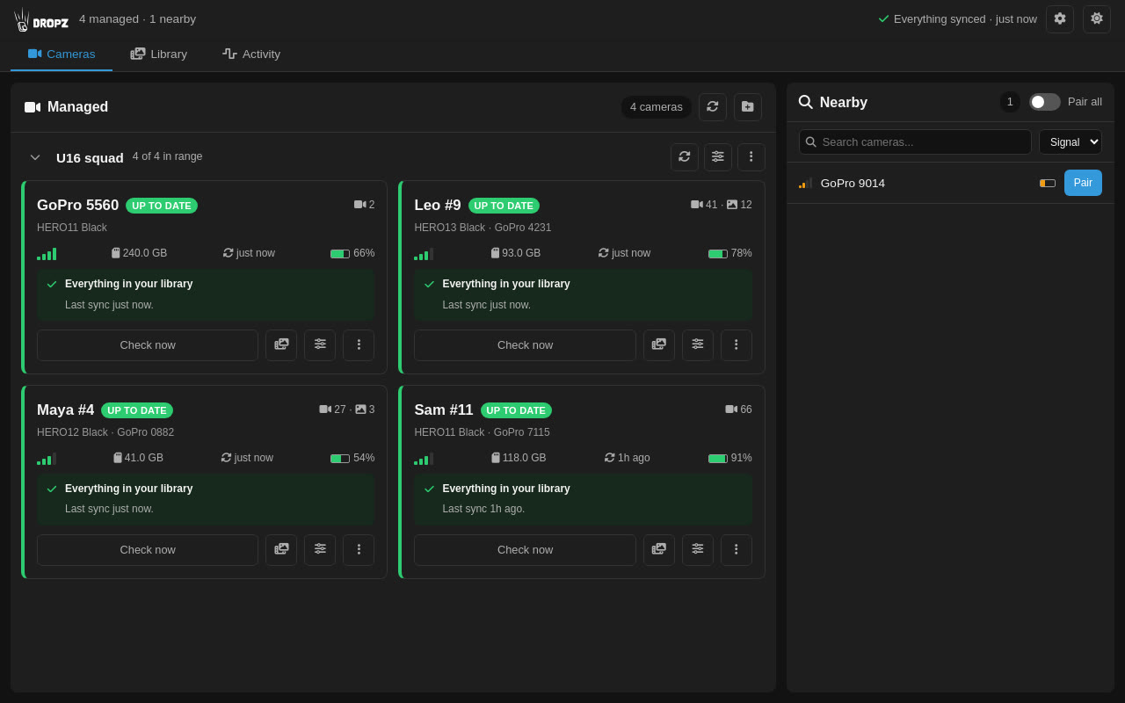
Task: Click the '118.0 GB' storage value
Action: pyautogui.click(x=524, y=458)
